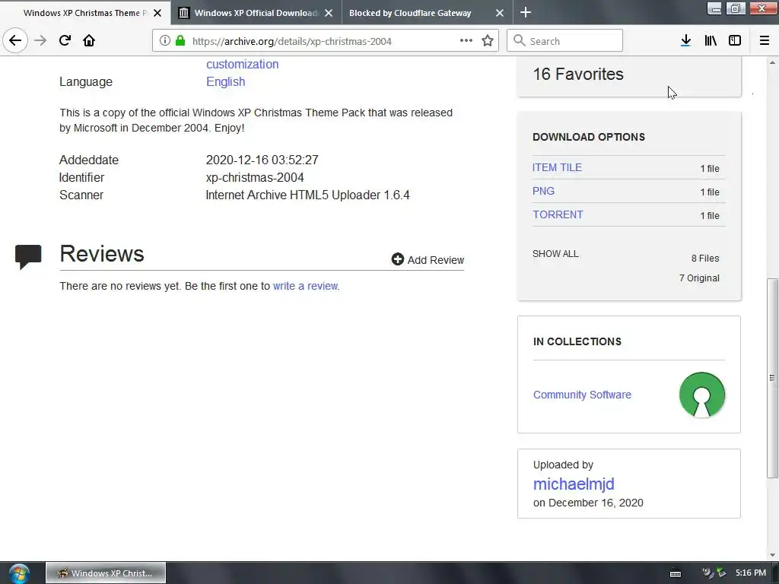Select the identifier value xp-christmas-2004

pos(255,177)
